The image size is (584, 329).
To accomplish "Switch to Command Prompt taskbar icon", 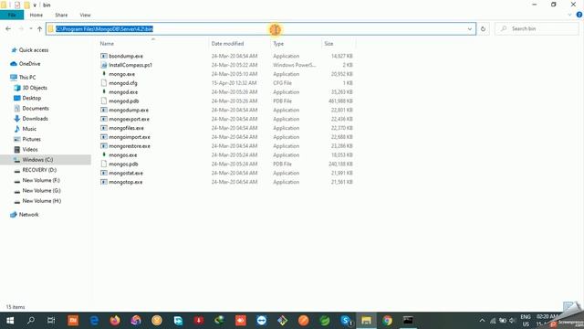I will [408, 321].
